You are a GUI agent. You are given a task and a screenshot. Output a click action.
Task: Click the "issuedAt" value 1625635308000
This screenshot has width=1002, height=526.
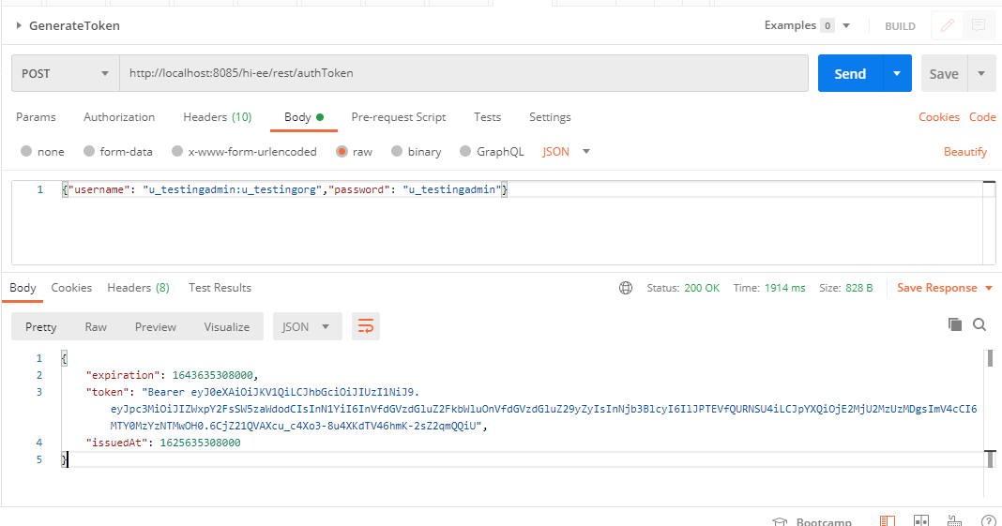click(200, 443)
